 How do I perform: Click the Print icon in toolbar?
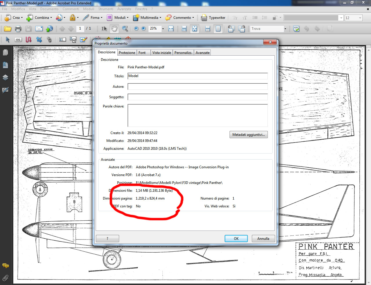(18, 29)
